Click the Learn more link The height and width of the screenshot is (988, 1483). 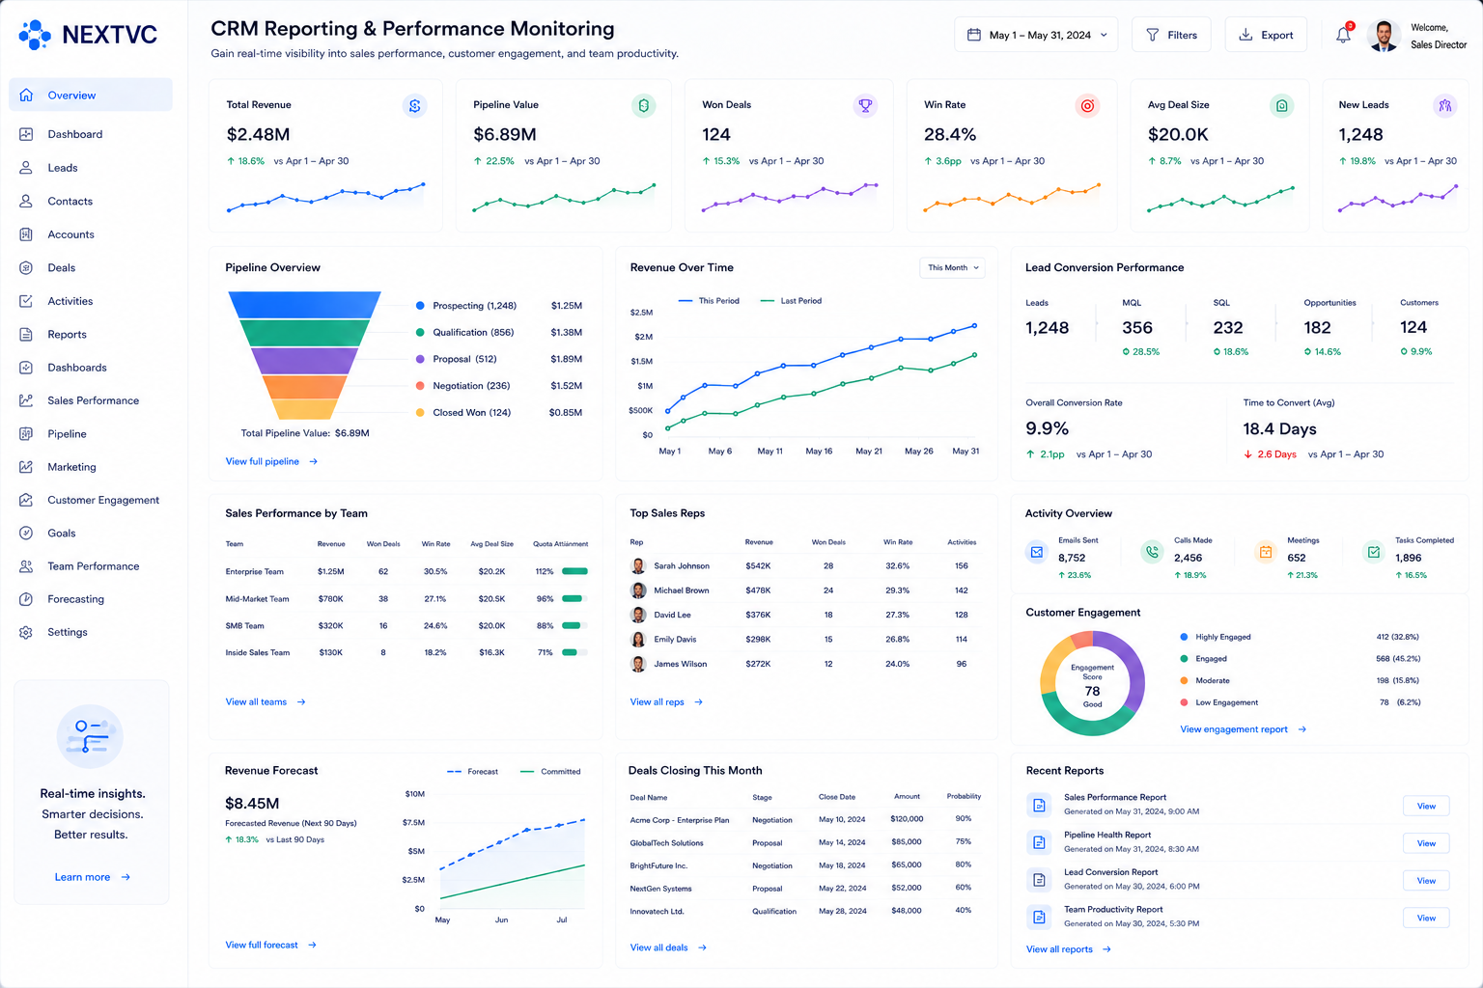(92, 877)
